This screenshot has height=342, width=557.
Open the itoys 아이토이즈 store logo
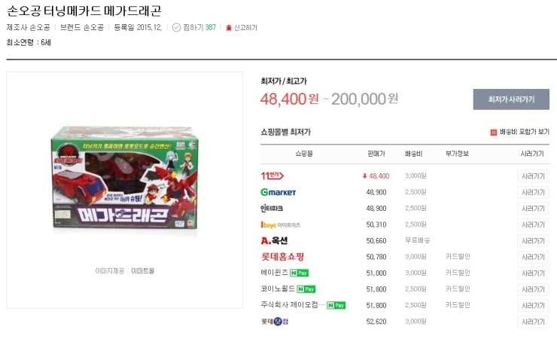click(280, 224)
